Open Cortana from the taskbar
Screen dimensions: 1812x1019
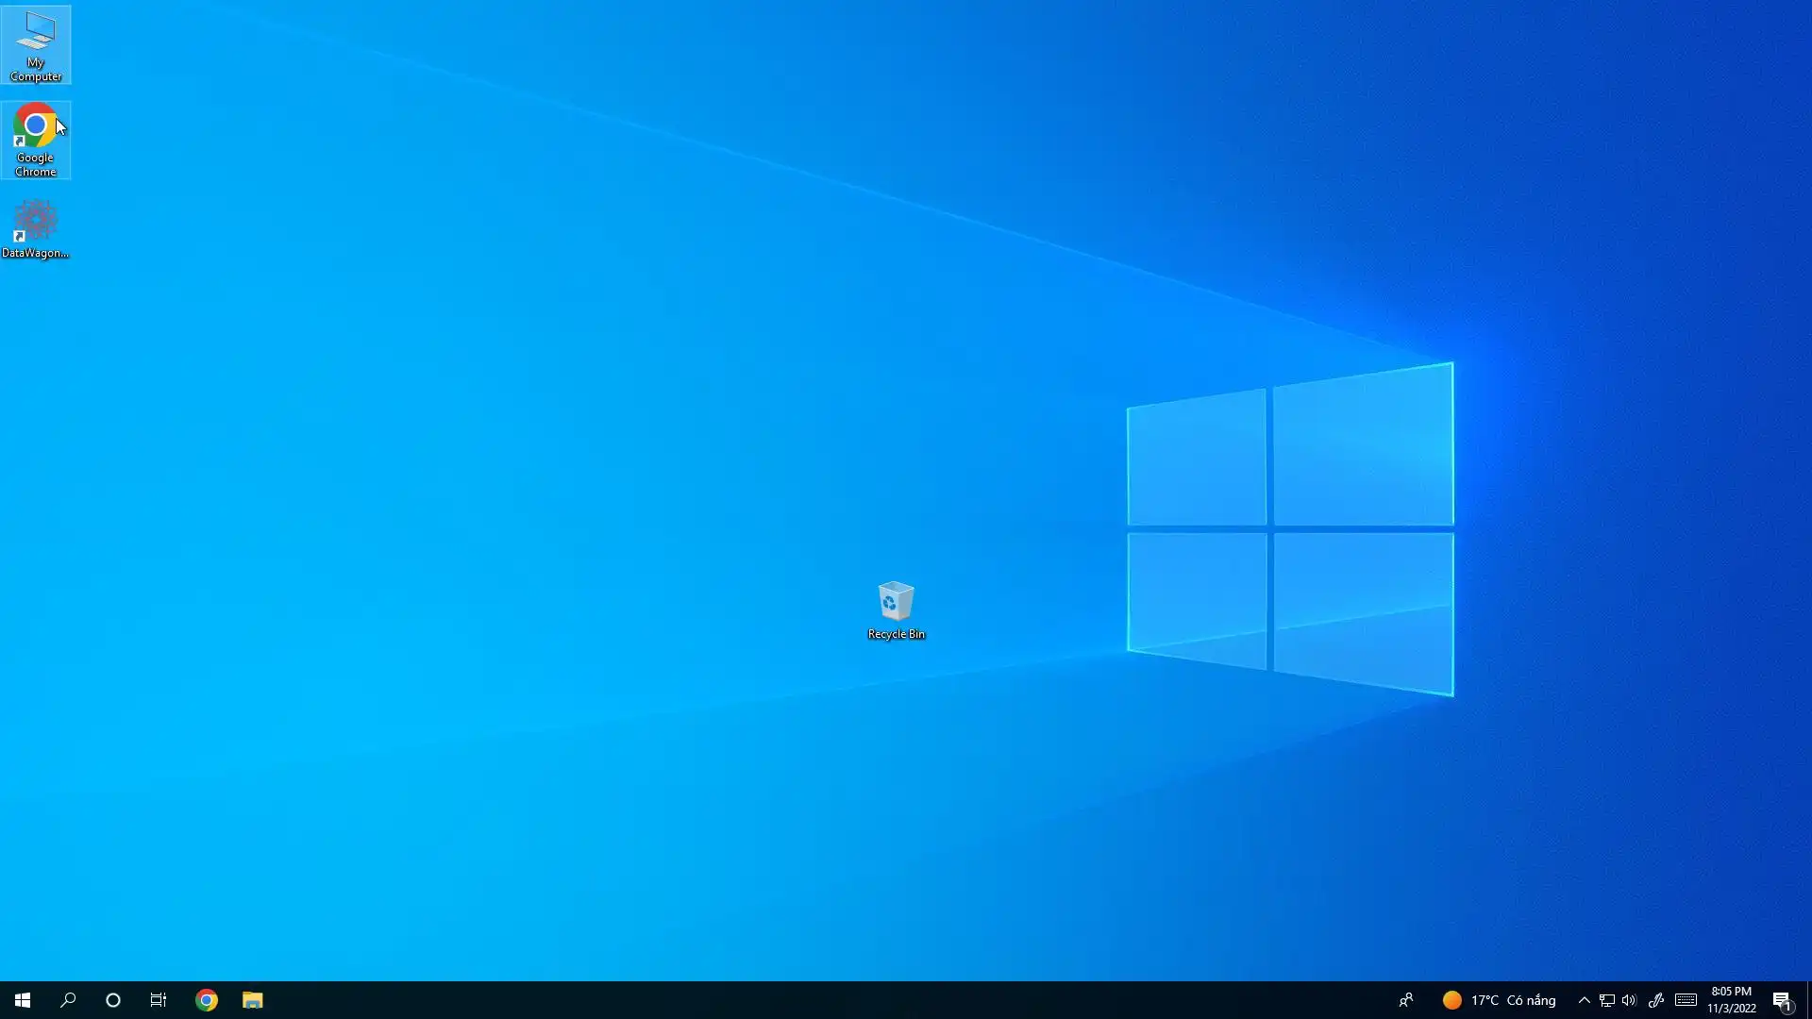tap(113, 1000)
